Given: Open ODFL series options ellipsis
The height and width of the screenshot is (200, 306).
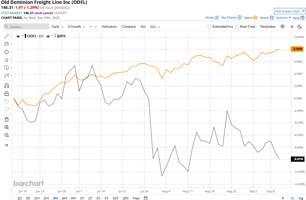Looking at the screenshot, I should point(23,36).
